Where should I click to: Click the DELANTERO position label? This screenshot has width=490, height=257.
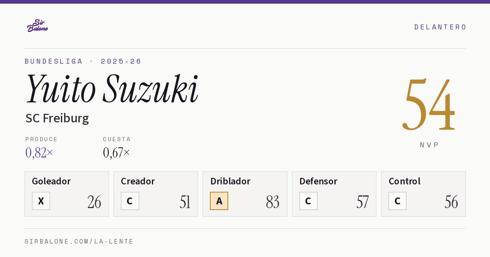[440, 27]
